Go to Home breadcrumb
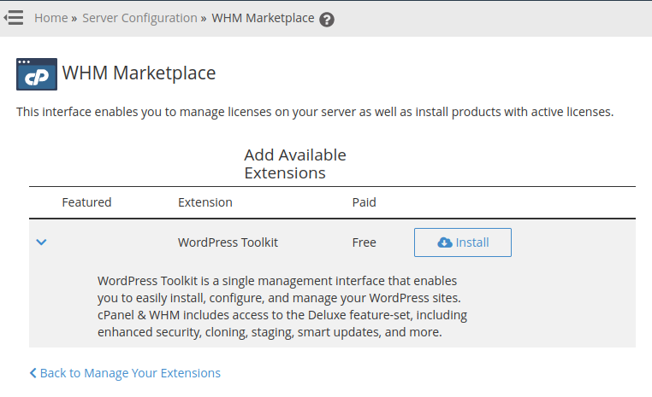The height and width of the screenshot is (397, 652). [51, 18]
